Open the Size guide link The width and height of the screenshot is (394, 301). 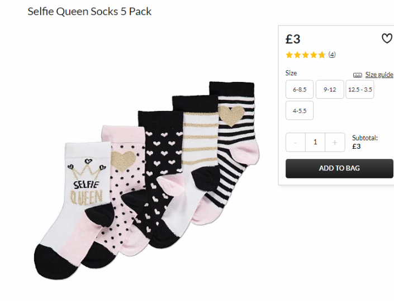point(379,75)
